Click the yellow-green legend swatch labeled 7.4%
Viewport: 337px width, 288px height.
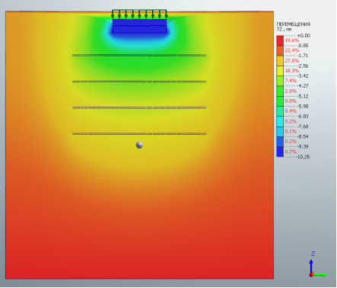tap(280, 81)
